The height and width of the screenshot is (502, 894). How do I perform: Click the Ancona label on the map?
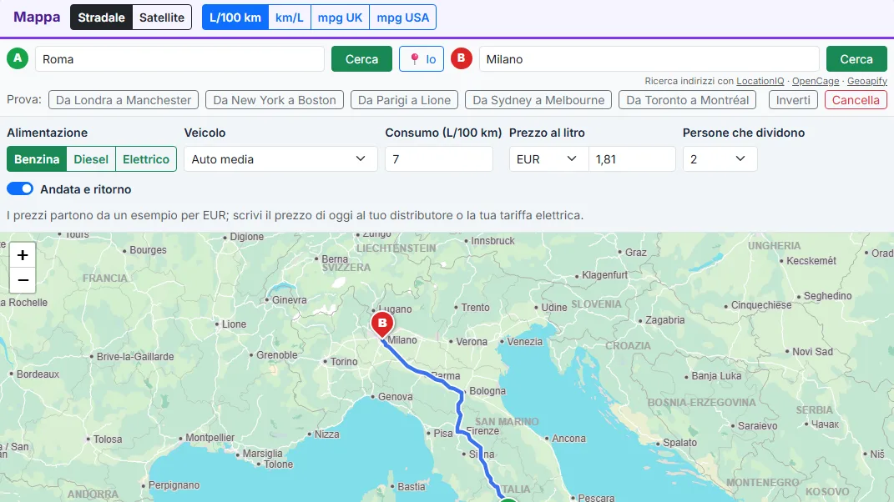tap(568, 439)
